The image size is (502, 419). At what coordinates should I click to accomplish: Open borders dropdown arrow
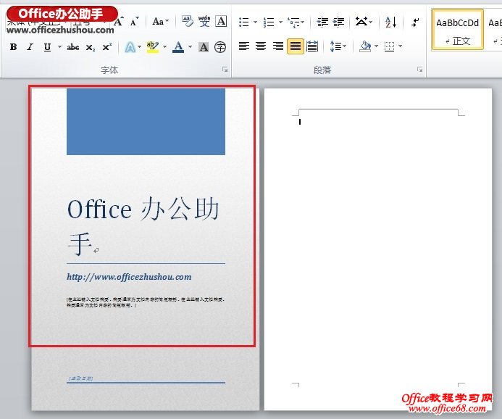coord(400,46)
